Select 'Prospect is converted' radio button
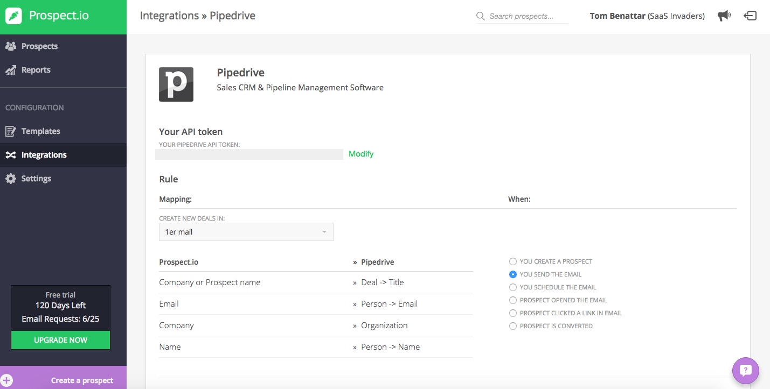Image resolution: width=770 pixels, height=389 pixels. tap(513, 326)
